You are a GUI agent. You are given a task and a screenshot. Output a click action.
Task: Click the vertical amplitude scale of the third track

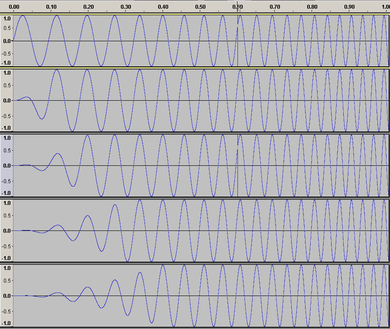tap(6, 166)
